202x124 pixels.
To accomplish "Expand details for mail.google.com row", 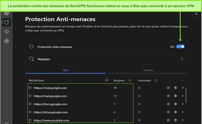I will pyautogui.click(x=183, y=96).
